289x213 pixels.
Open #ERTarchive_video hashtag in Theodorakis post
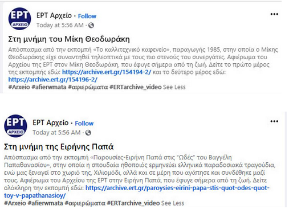pyautogui.click(x=136, y=87)
